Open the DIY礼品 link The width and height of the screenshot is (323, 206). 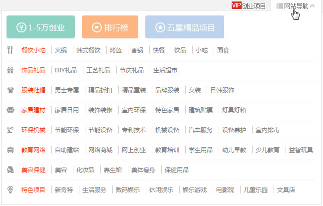click(x=66, y=70)
